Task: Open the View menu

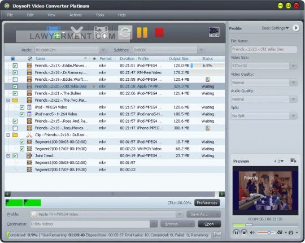Action: (51, 15)
